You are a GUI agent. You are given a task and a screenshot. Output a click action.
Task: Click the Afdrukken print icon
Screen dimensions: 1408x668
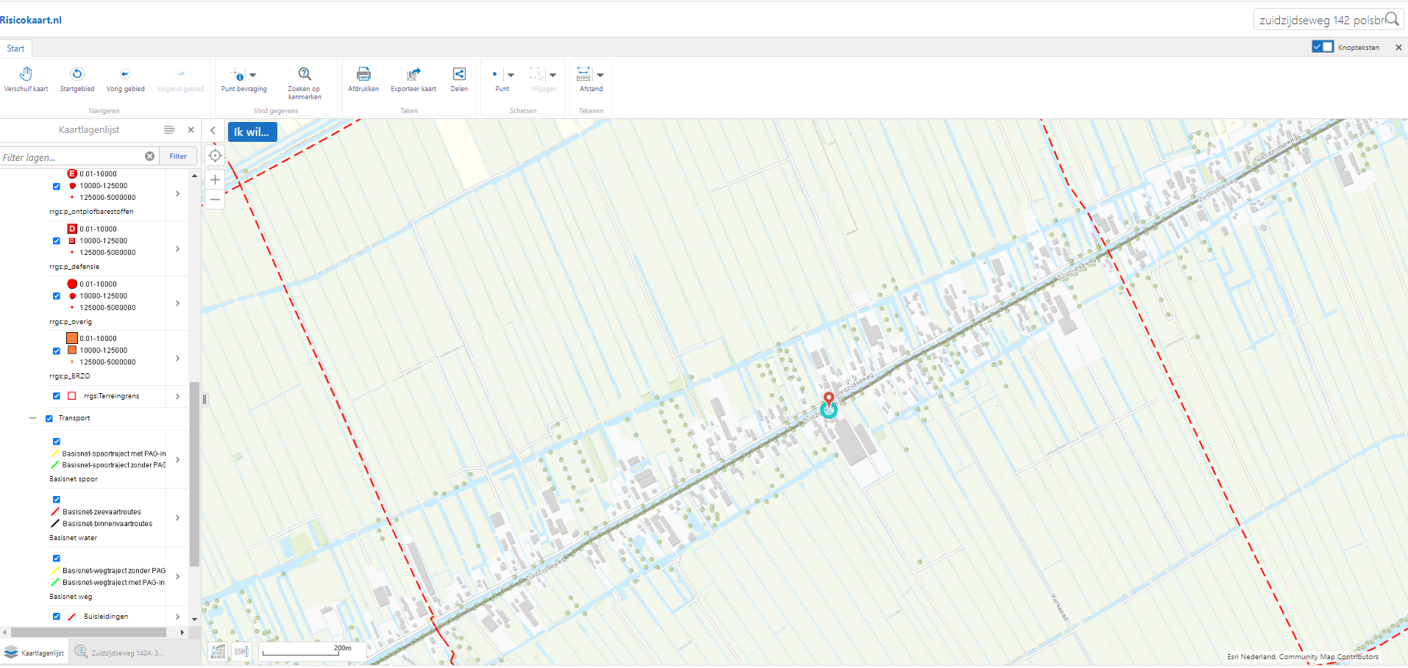[x=363, y=74]
